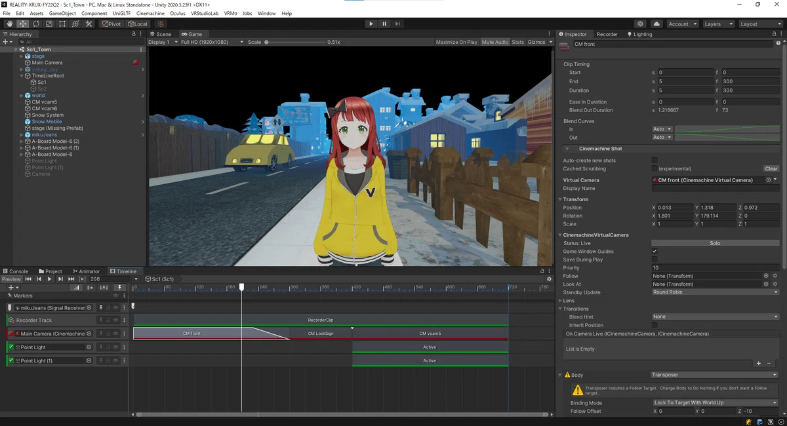Select the Rotate tool
Viewport: 787px width, 426px height.
tap(35, 24)
